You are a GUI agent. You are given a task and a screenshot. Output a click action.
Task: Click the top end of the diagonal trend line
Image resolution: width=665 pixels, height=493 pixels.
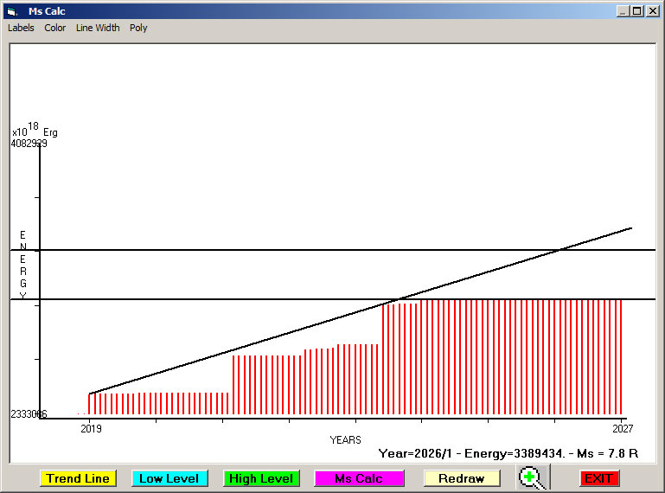coord(630,228)
